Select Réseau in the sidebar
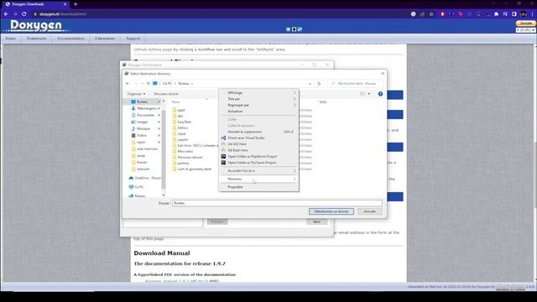The image size is (537, 302). point(137,195)
